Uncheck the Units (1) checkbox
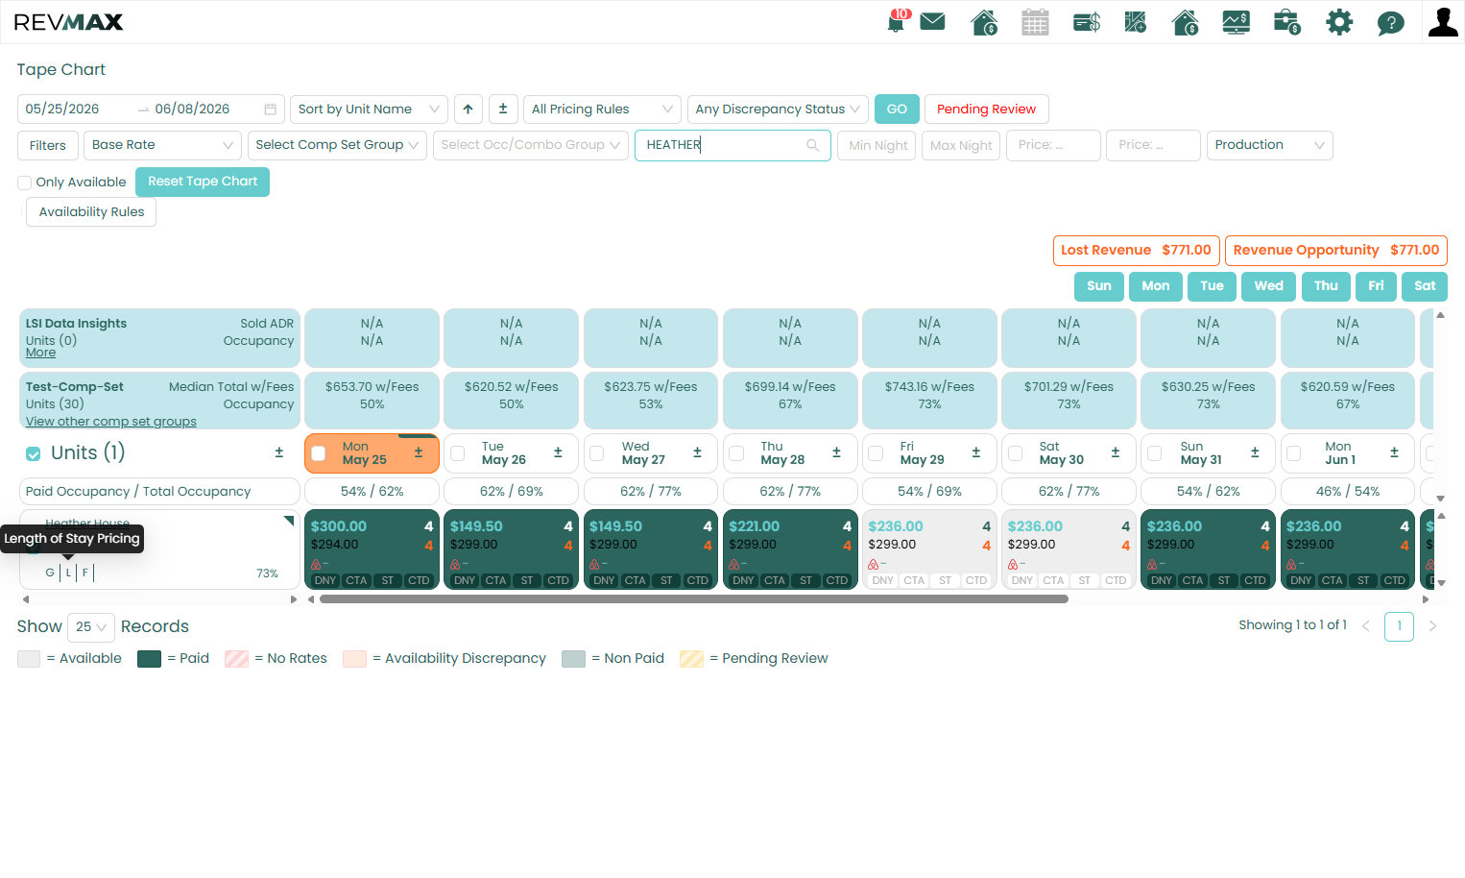Viewport: 1465px width, 878px height. tap(34, 453)
